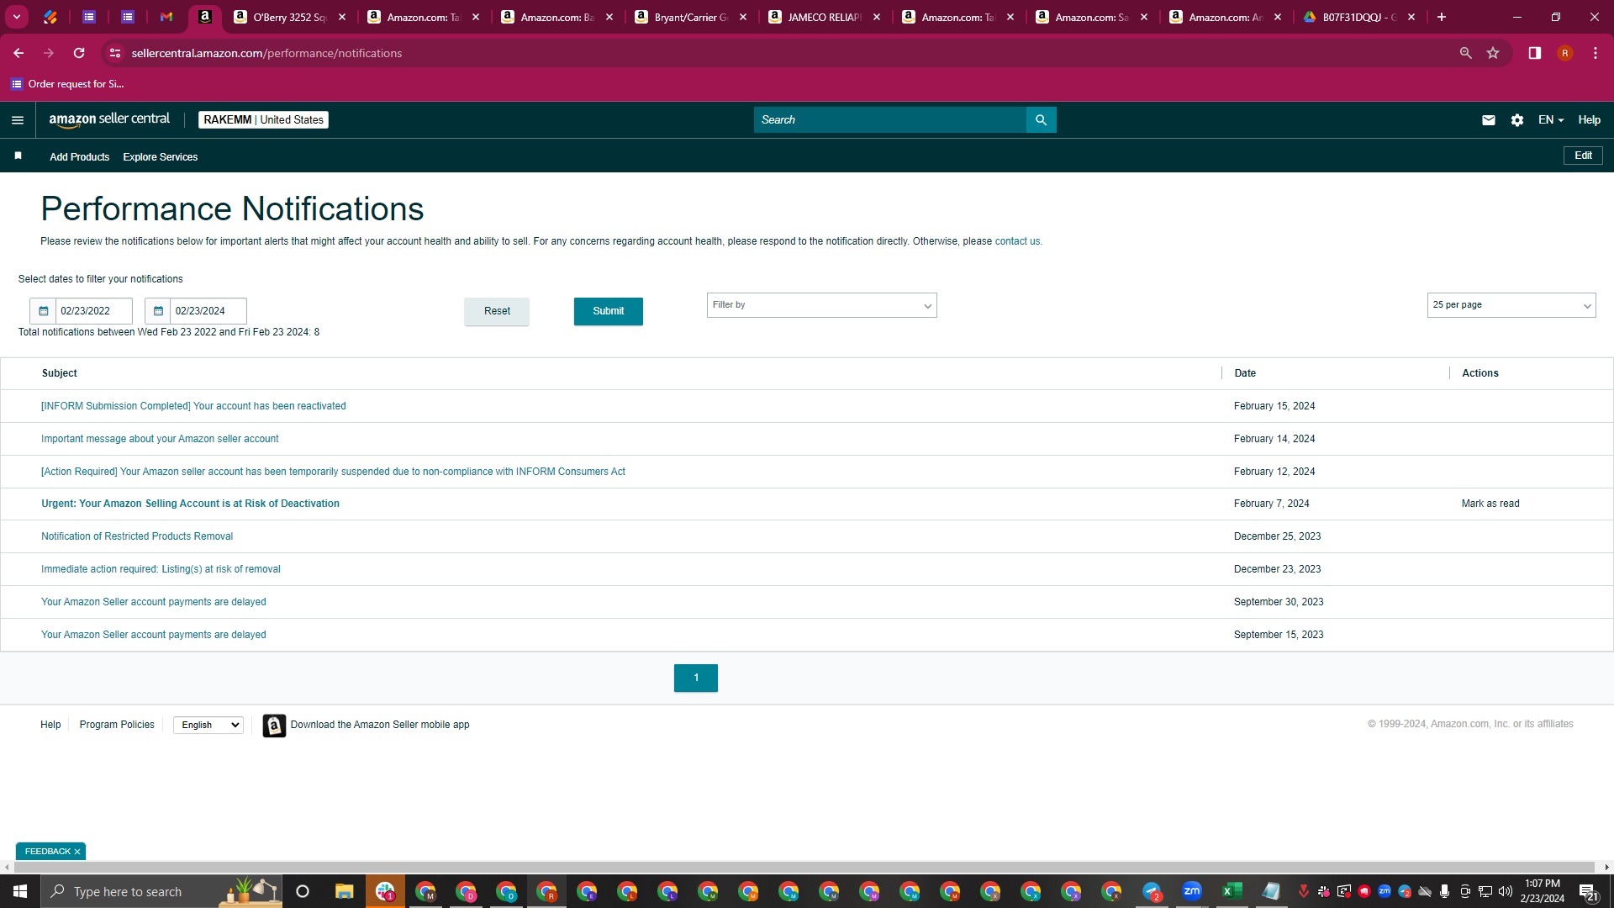The image size is (1614, 908).
Task: Click the browser back arrow
Action: click(18, 53)
